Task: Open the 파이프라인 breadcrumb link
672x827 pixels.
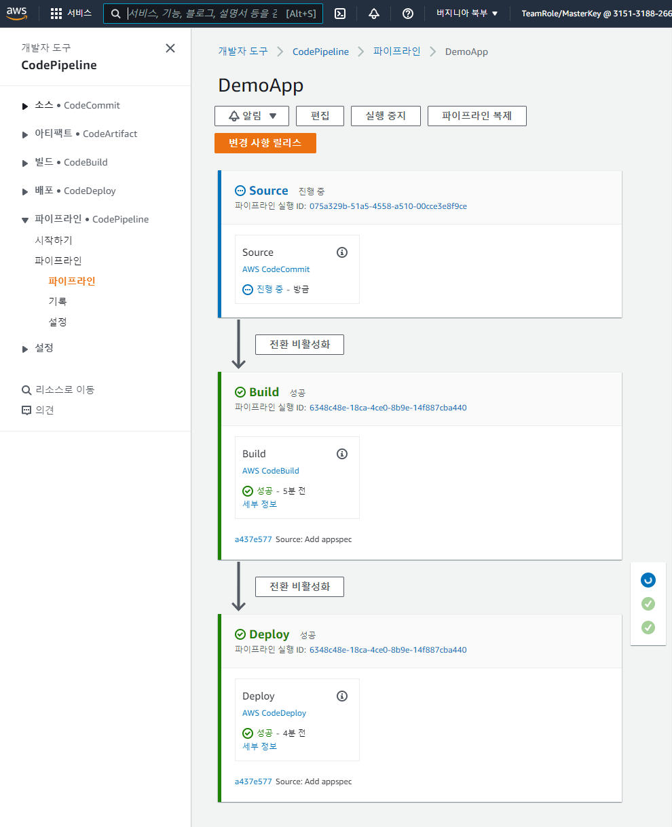Action: point(397,52)
